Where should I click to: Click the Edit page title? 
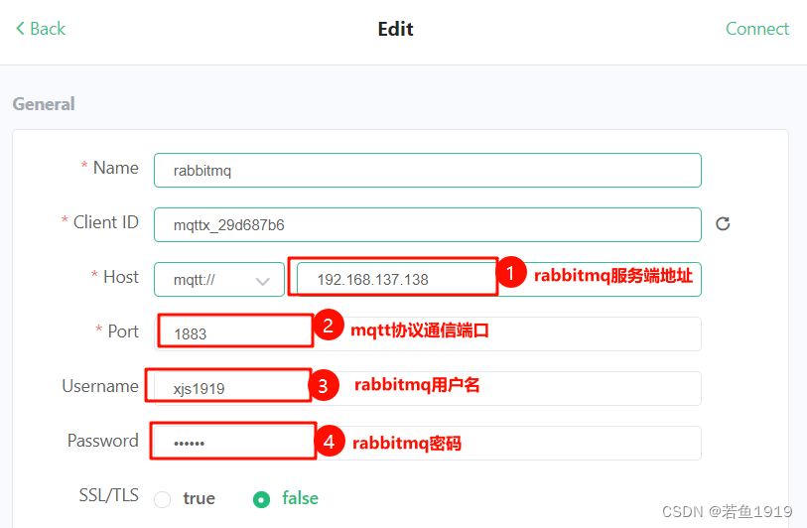point(395,29)
